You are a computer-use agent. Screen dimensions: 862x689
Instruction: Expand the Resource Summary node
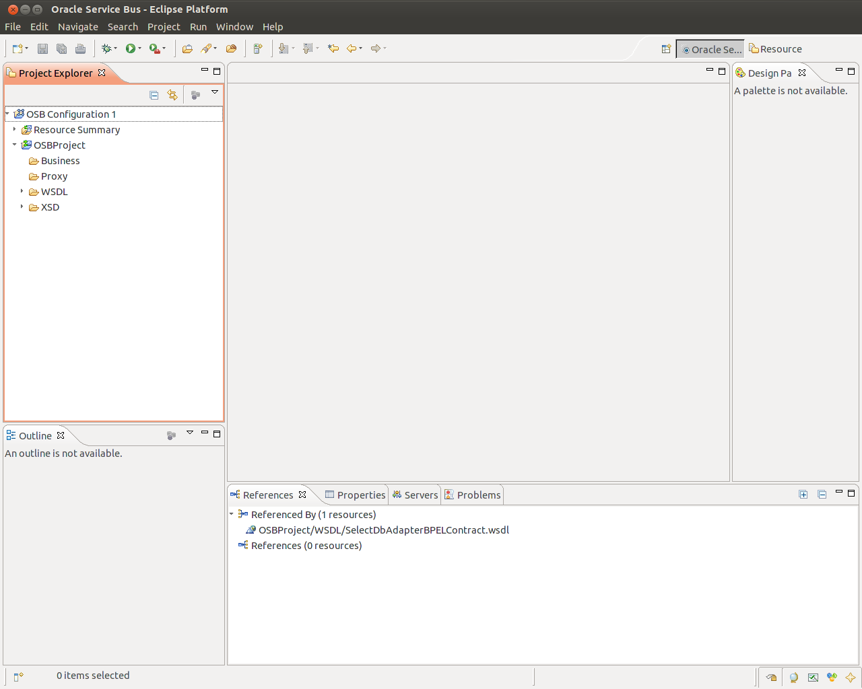coord(14,129)
